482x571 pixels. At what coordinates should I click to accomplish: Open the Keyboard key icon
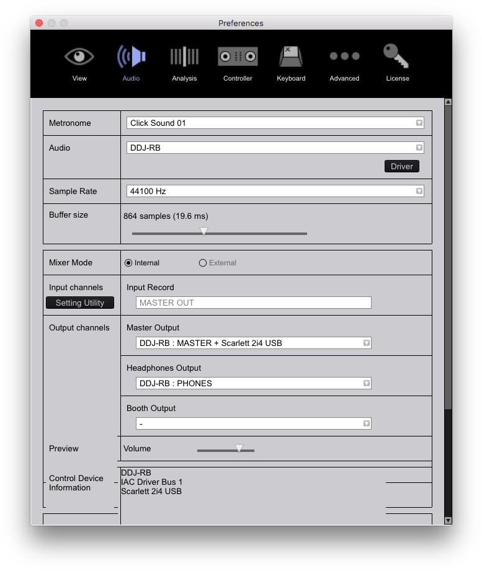click(291, 56)
